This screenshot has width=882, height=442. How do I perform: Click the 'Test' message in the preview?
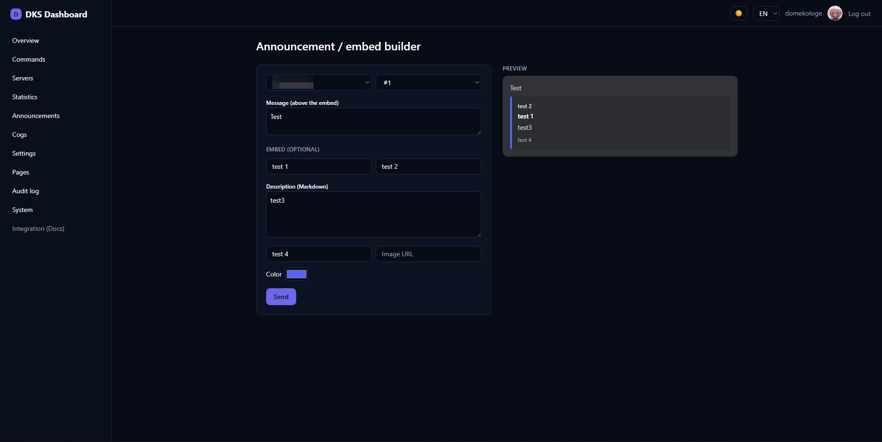(x=516, y=88)
